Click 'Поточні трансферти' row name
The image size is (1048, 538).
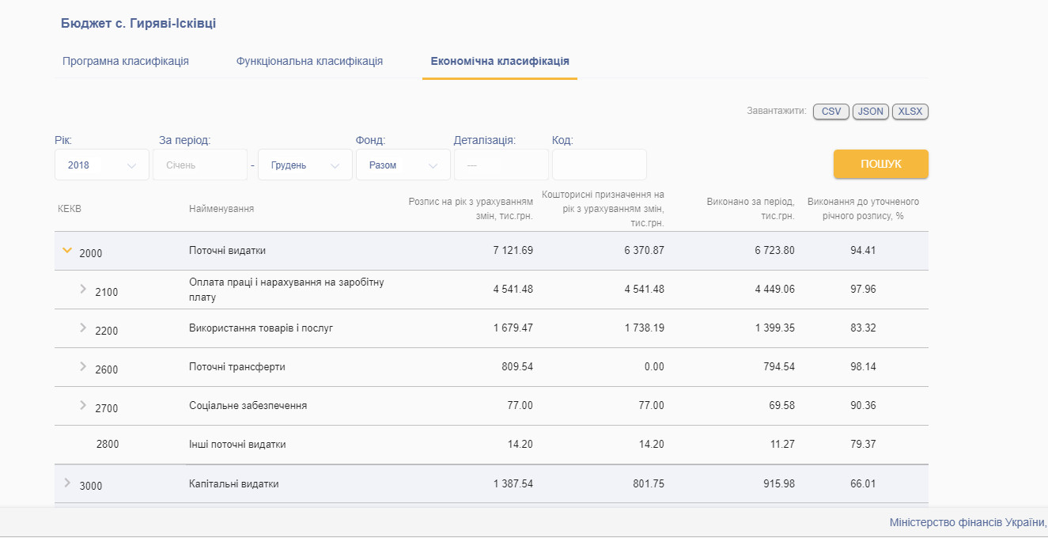click(237, 367)
